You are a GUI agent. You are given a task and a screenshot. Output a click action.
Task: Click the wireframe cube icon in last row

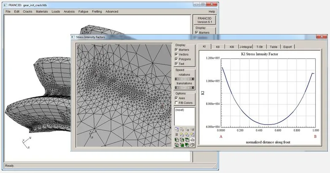click(192, 145)
